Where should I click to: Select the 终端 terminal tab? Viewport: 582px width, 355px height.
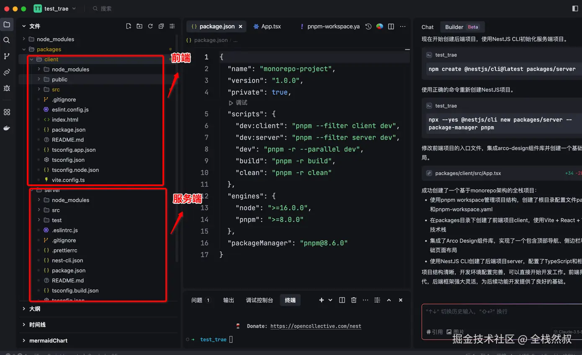[290, 300]
